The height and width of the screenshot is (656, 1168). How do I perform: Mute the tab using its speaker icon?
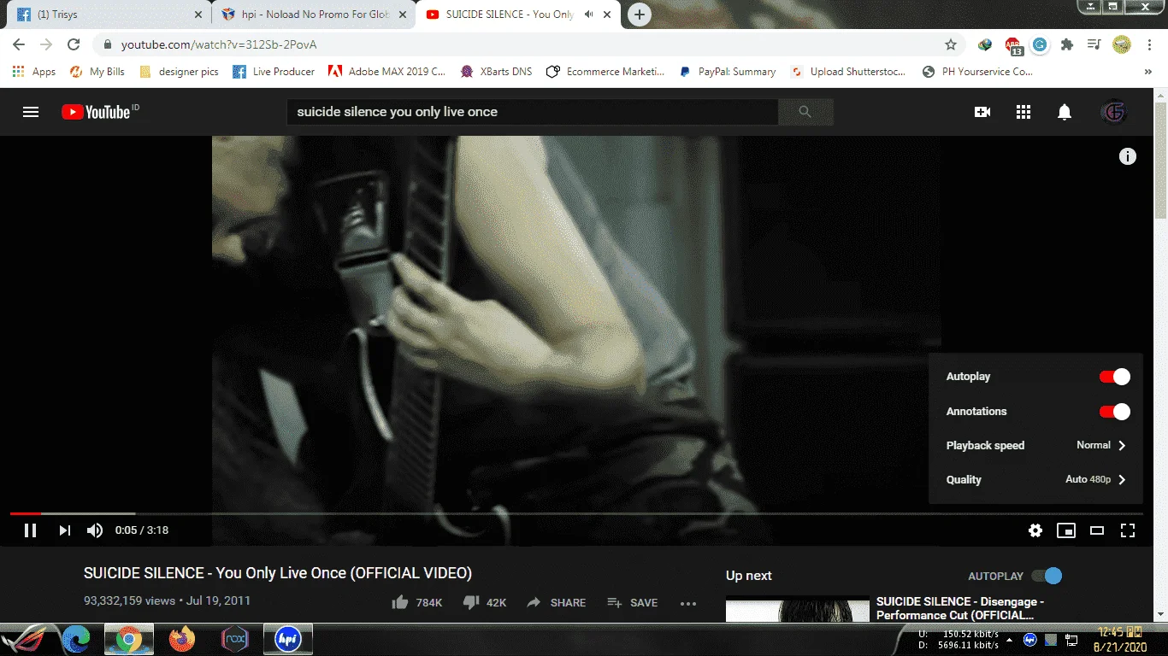tap(588, 15)
